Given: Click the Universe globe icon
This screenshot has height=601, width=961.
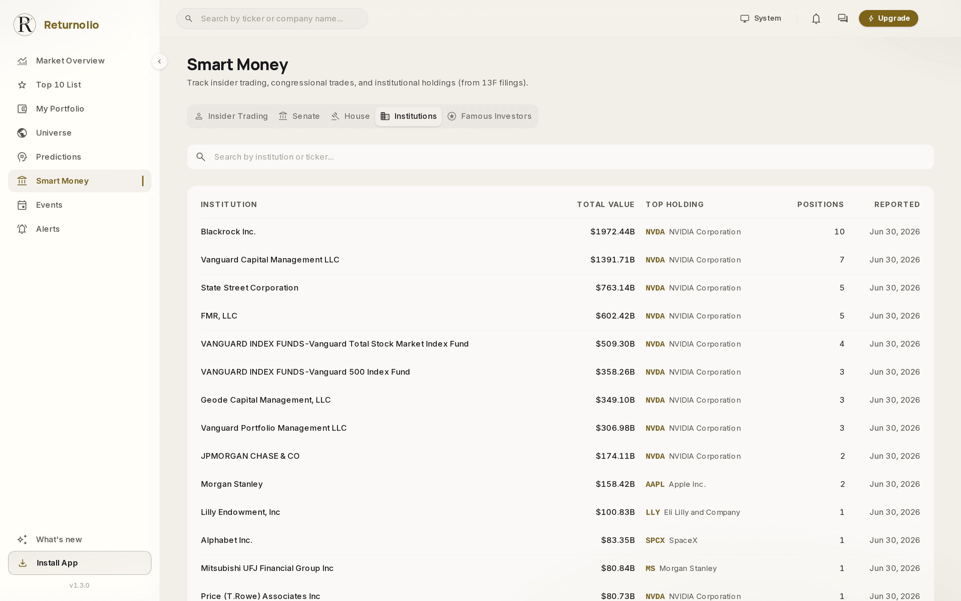Looking at the screenshot, I should pos(22,133).
